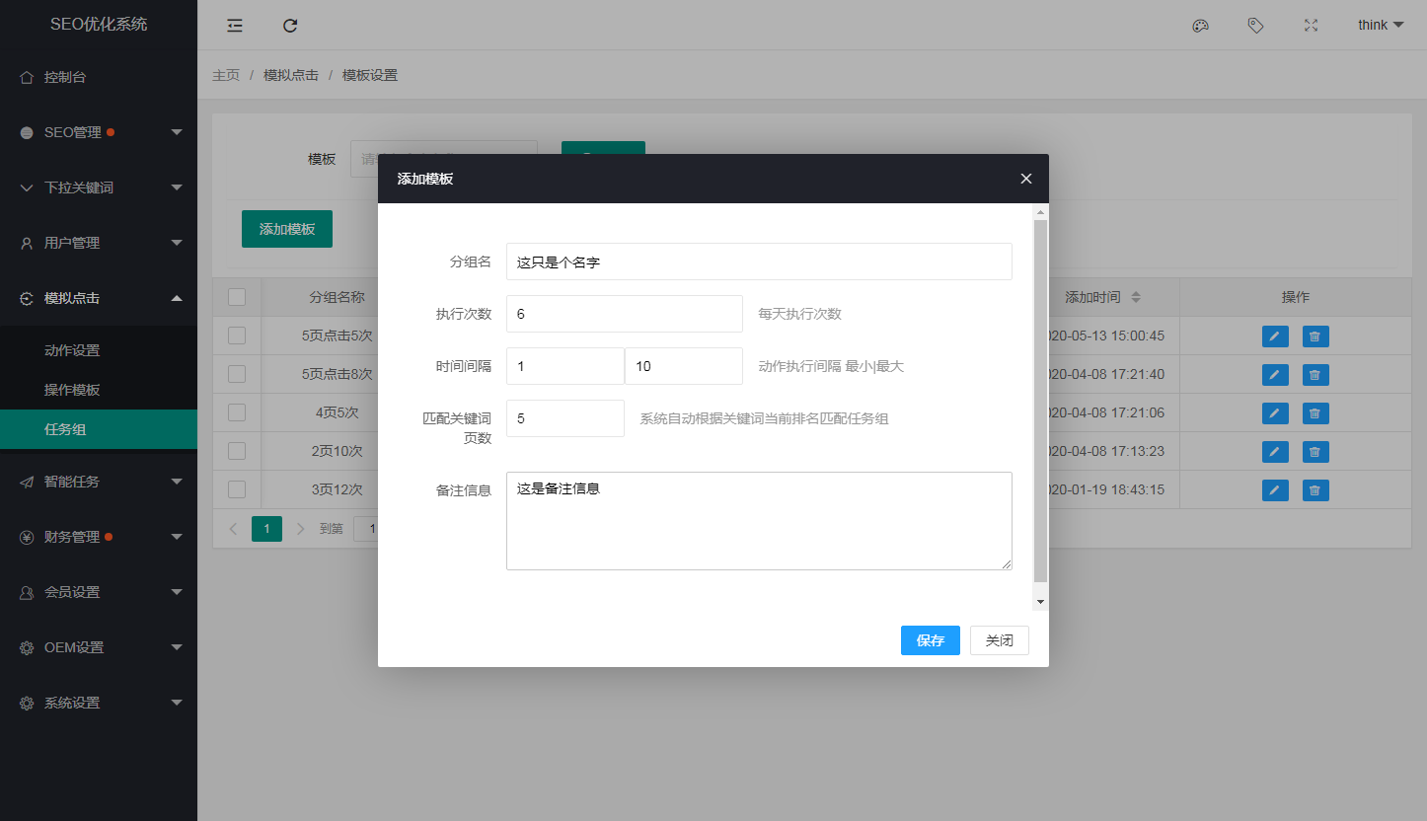The width and height of the screenshot is (1427, 821).
Task: Tick the checkbox for 5页点击5次 row
Action: point(237,336)
